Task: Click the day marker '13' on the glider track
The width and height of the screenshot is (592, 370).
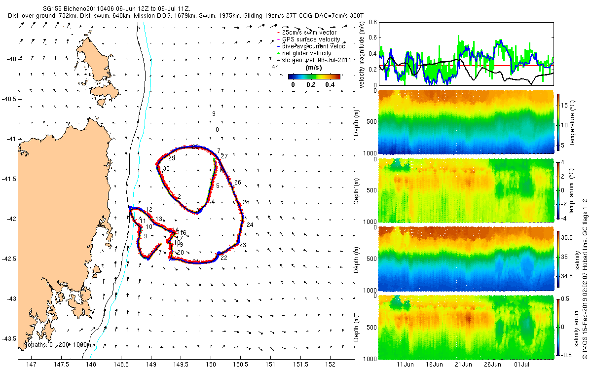Action: click(x=159, y=219)
